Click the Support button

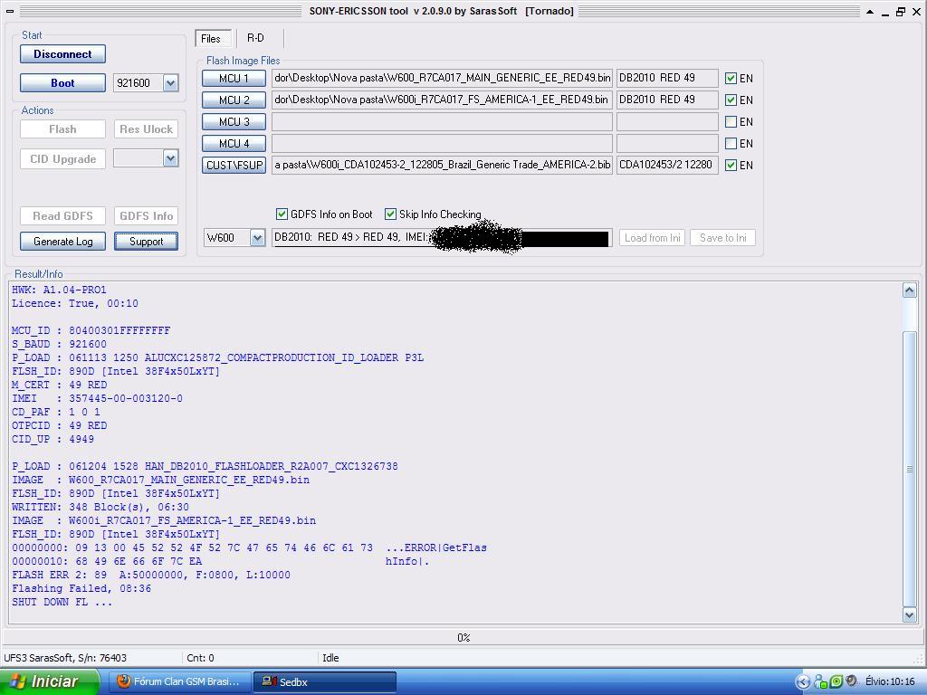tap(146, 241)
